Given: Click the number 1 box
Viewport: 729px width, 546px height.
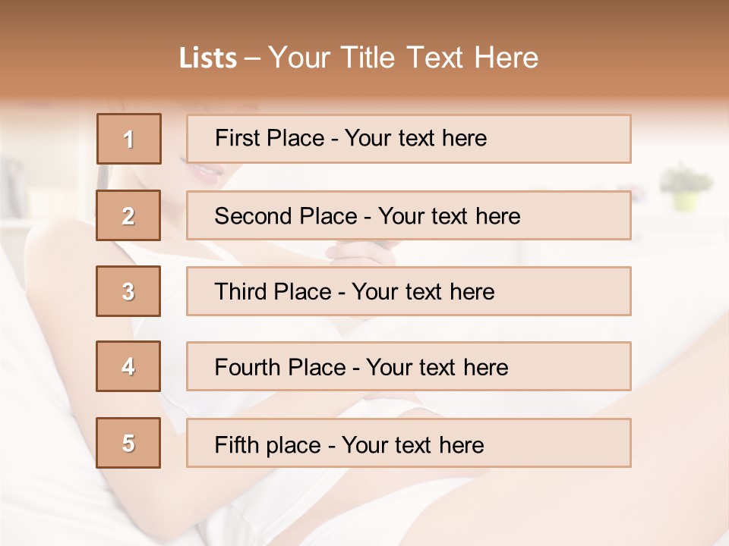Looking at the screenshot, I should pyautogui.click(x=129, y=139).
